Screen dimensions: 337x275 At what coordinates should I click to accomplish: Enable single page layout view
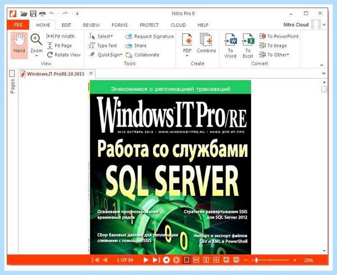(x=186, y=260)
